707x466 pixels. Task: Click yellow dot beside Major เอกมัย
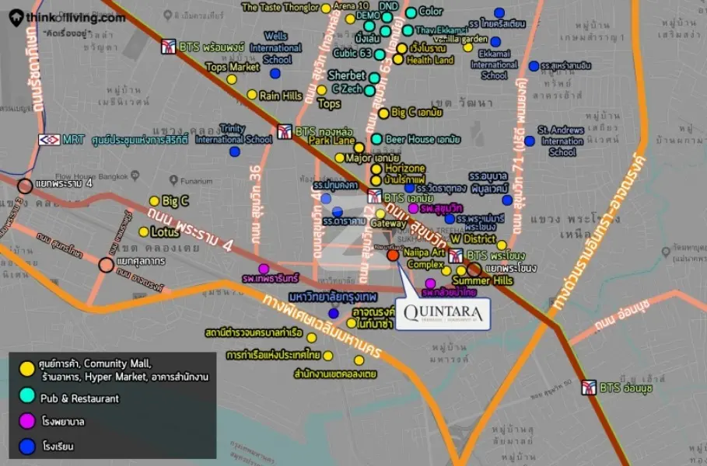click(340, 158)
